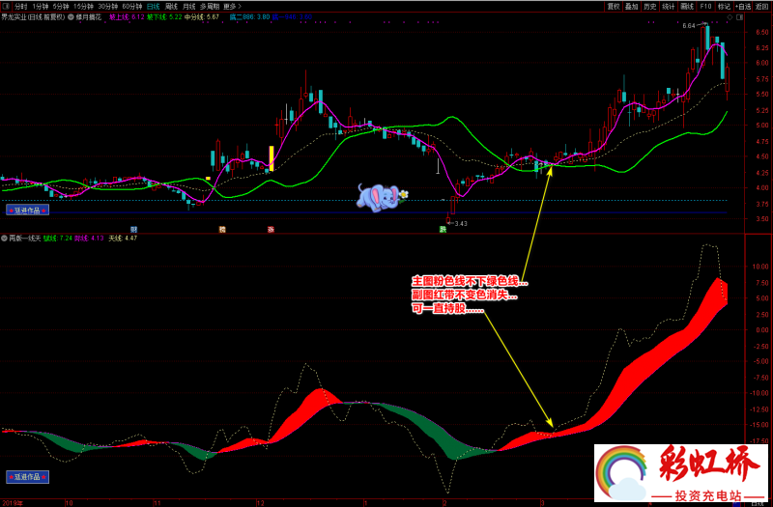
Task: Click the 3.43 low price label
Action: (x=461, y=224)
